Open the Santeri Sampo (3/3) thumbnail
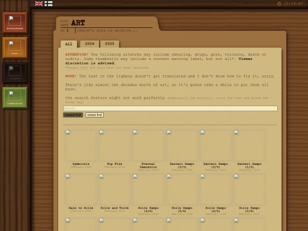308x231 pixels. click(x=182, y=145)
